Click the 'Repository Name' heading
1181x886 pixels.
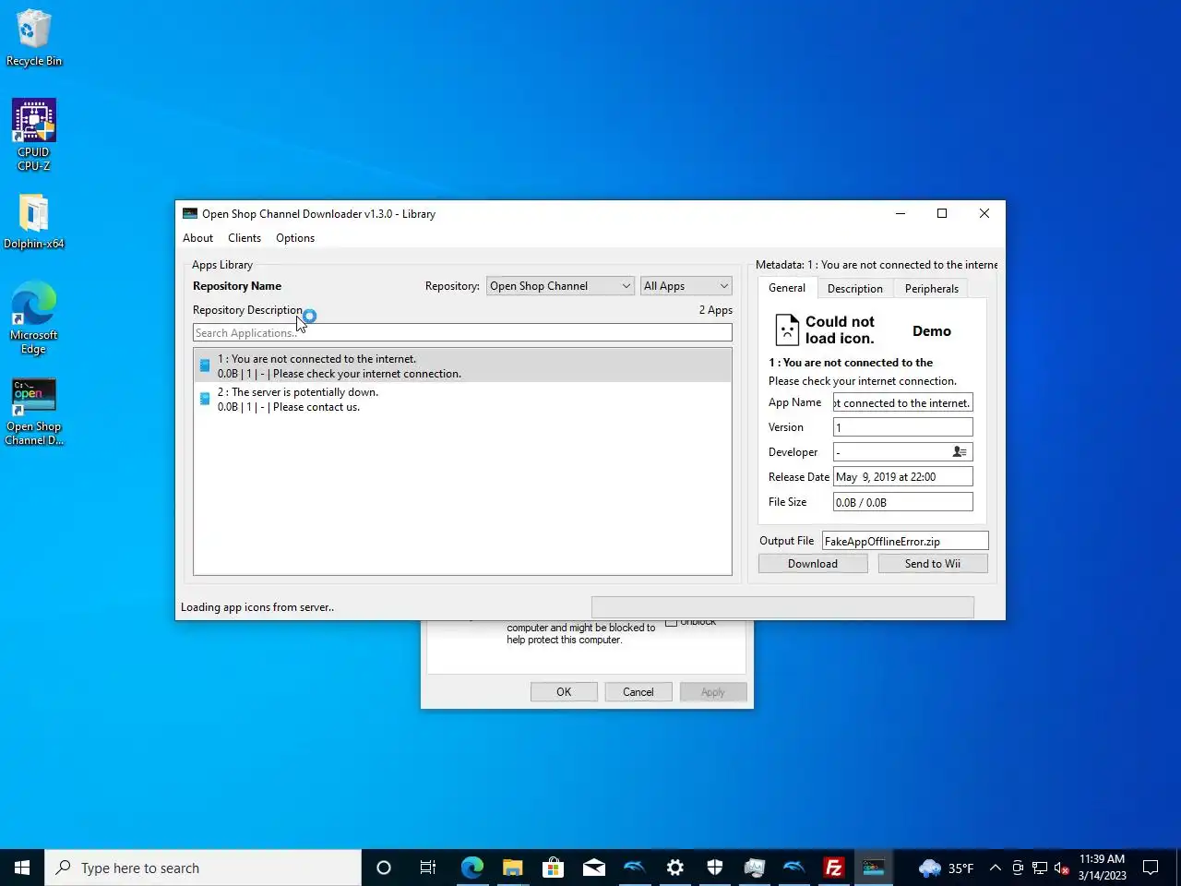point(237,286)
